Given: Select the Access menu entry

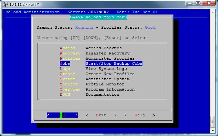Looking at the screenshot, I should click(67, 48).
